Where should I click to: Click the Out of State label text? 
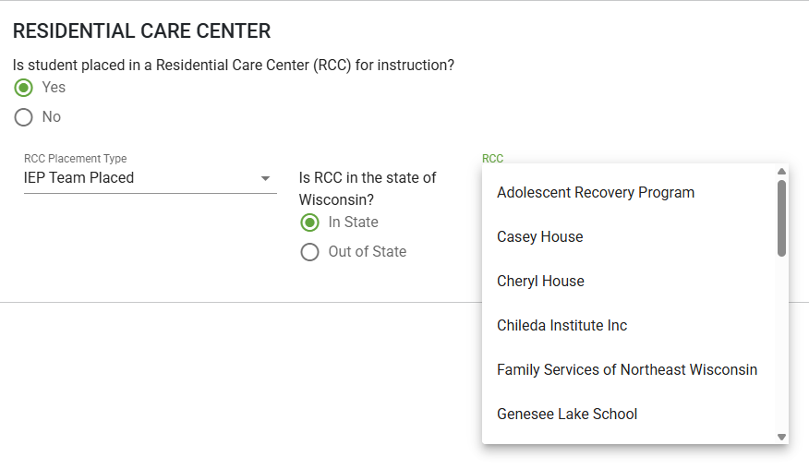point(368,251)
